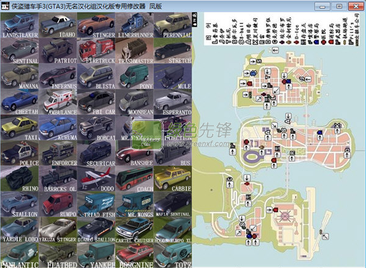Click arrow marker next to J on map
Viewport: 366px width, 268px height.
pyautogui.click(x=308, y=79)
